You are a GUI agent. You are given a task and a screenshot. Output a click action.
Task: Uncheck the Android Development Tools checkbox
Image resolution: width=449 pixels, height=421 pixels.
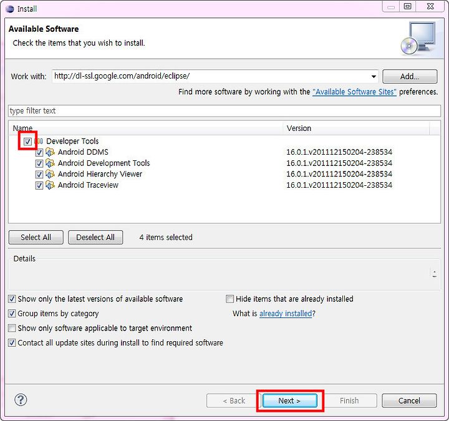39,163
